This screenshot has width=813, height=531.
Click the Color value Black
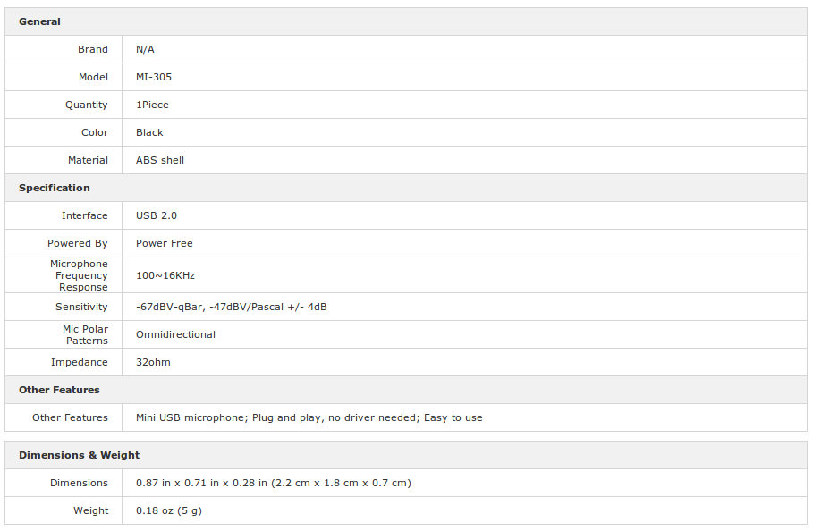(149, 132)
